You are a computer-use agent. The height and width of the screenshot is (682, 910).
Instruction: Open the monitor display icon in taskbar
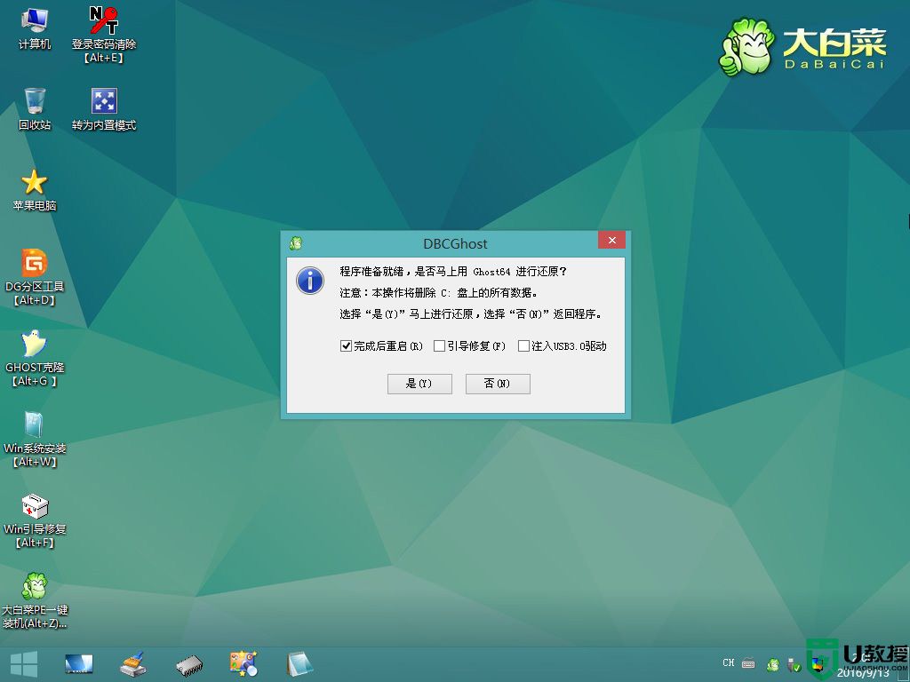pyautogui.click(x=78, y=664)
